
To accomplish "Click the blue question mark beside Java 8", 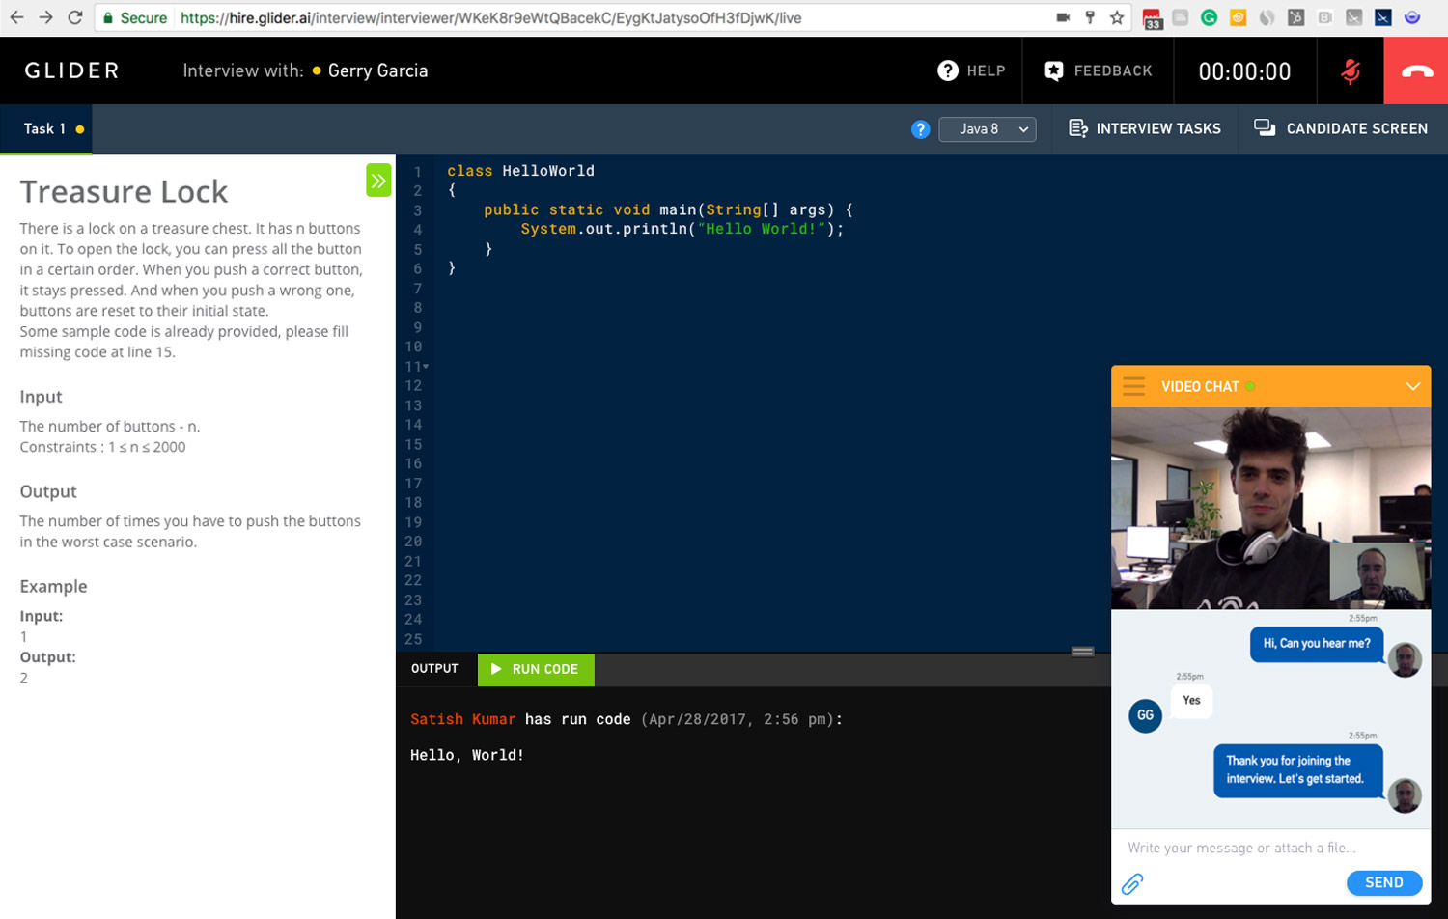I will pos(920,129).
